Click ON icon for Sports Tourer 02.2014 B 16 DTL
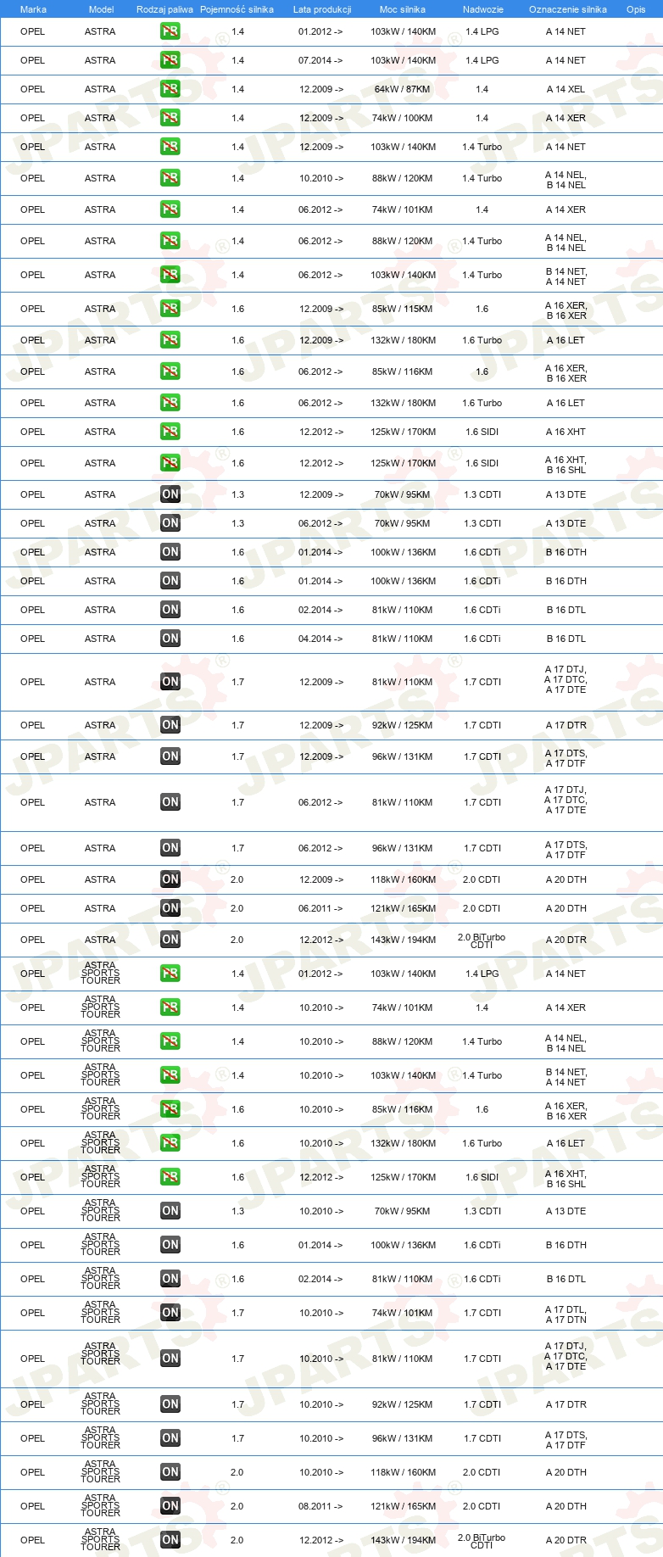Screen dimensions: 663x1557 (x=170, y=1279)
